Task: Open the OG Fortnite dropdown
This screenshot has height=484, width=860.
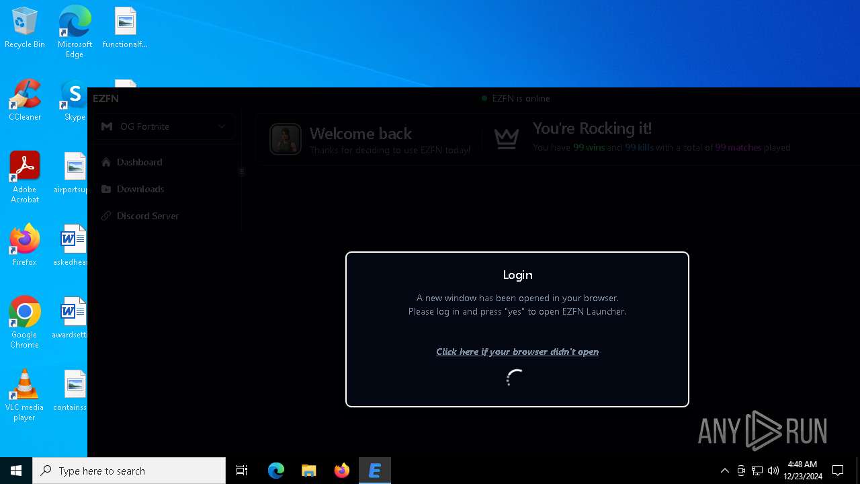Action: (x=163, y=126)
